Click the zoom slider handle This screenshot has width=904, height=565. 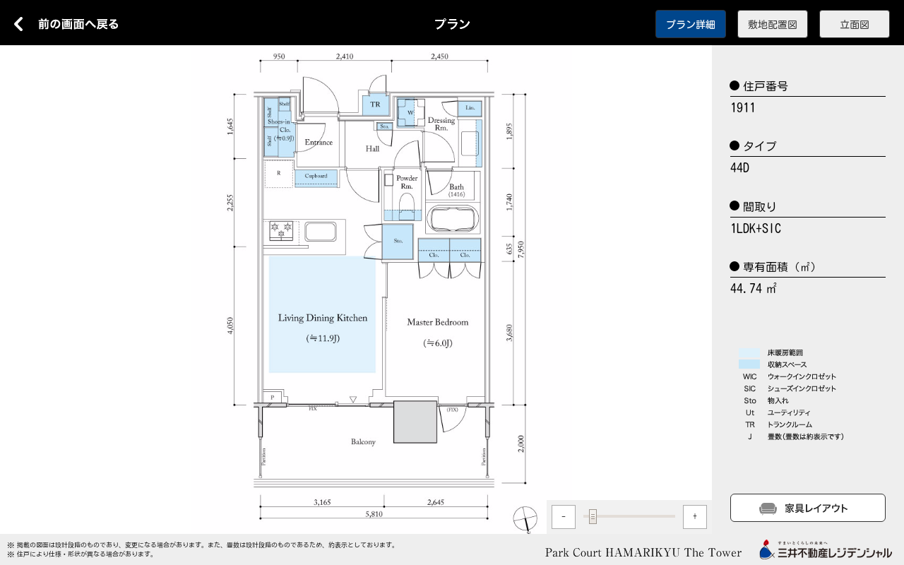593,517
